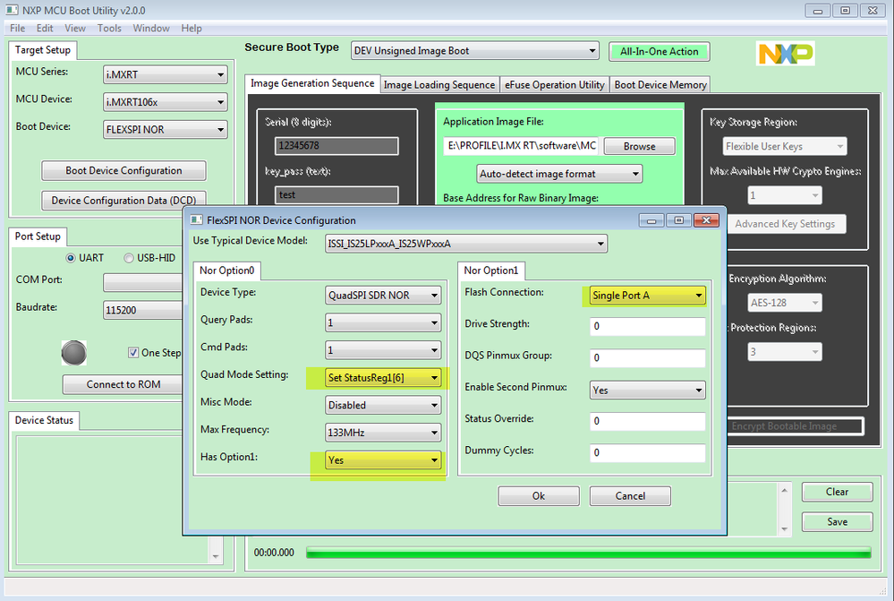This screenshot has height=601, width=894.
Task: Click the Drive Strength input field
Action: 647,326
